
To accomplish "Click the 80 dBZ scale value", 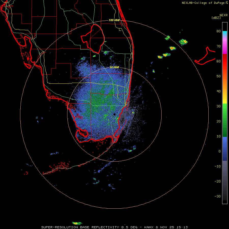I will [219, 31].
